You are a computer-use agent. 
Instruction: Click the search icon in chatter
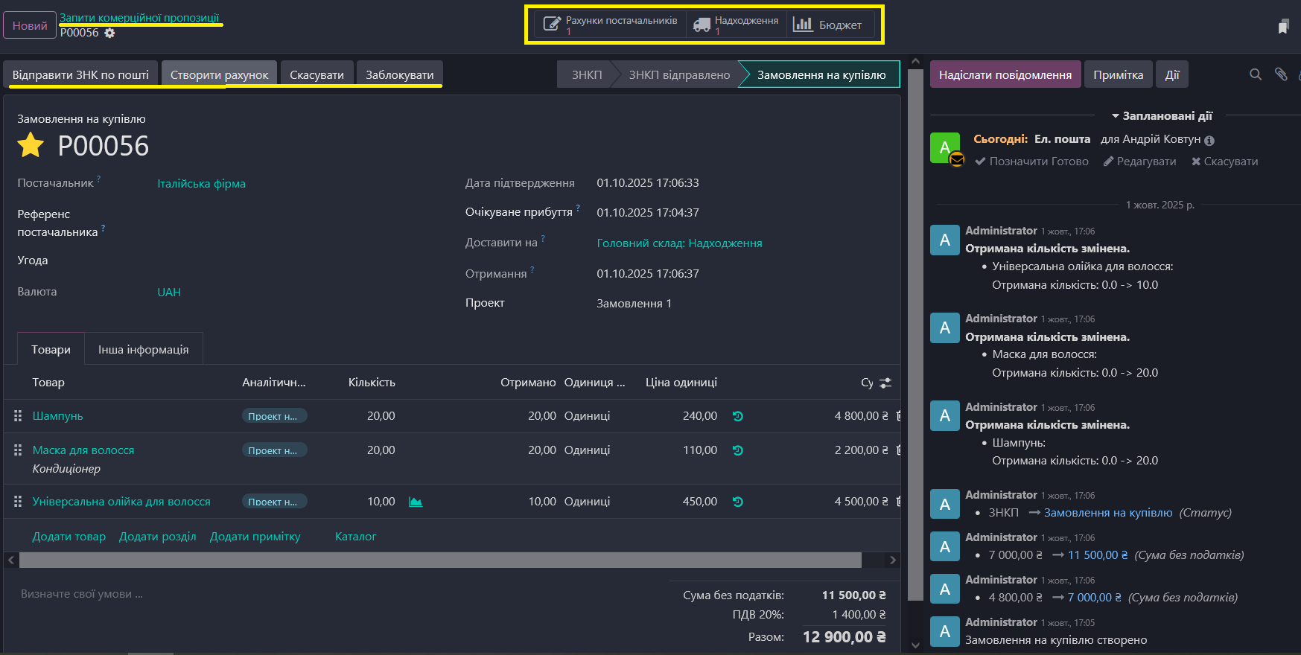[x=1255, y=74]
